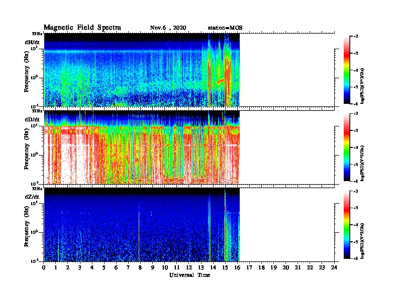This screenshot has width=398, height=307.
Task: Click the dD/dt spectrogram plot
Action: tap(142, 147)
